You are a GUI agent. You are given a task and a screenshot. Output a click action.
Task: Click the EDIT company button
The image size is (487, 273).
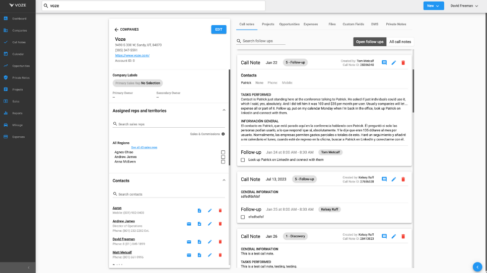coord(219,30)
